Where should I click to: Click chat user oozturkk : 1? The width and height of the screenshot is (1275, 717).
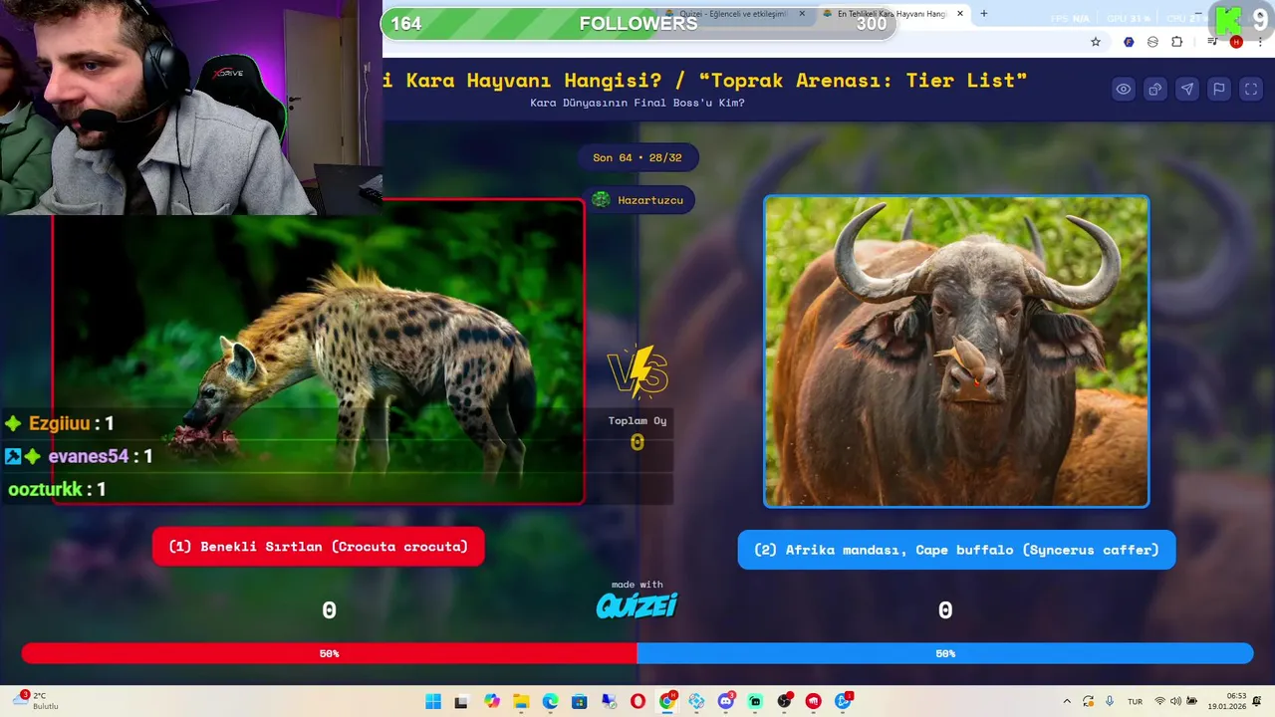tap(57, 489)
